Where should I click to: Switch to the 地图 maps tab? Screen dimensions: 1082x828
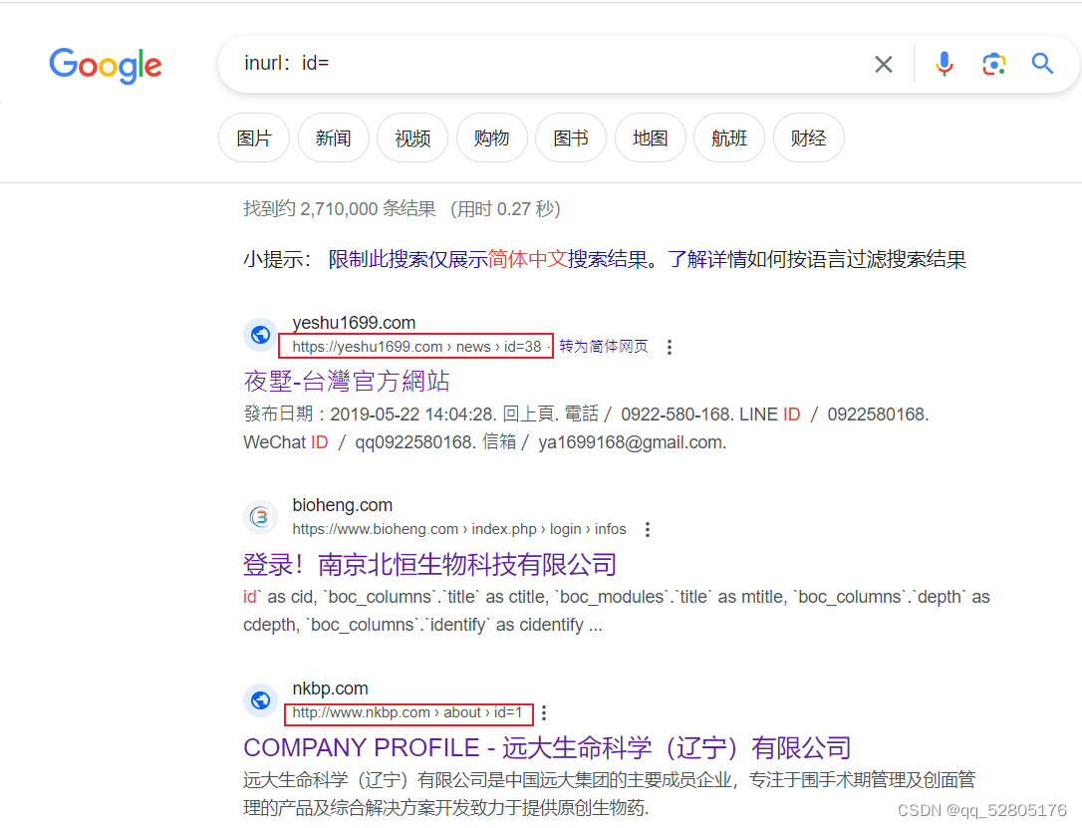tap(650, 138)
